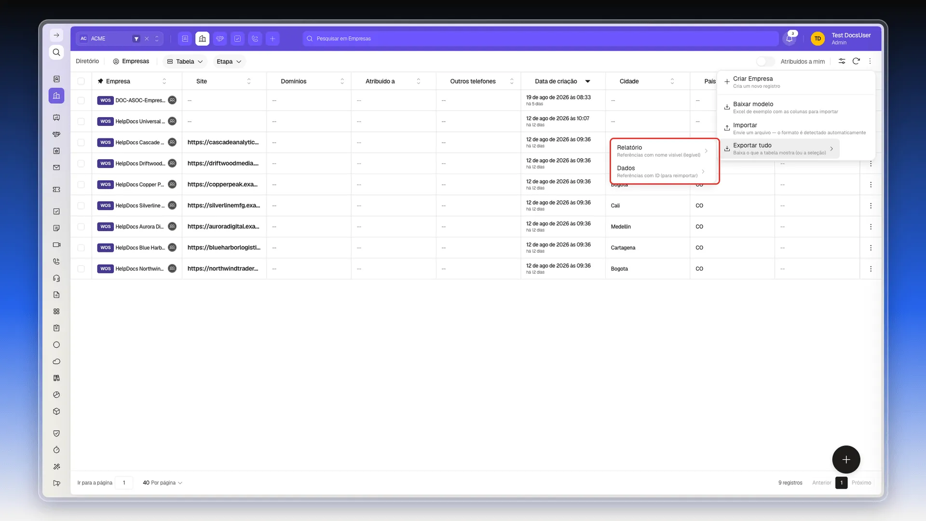Viewport: 926px width, 521px height.
Task: Sort by Data de criação column arrow
Action: (x=587, y=81)
